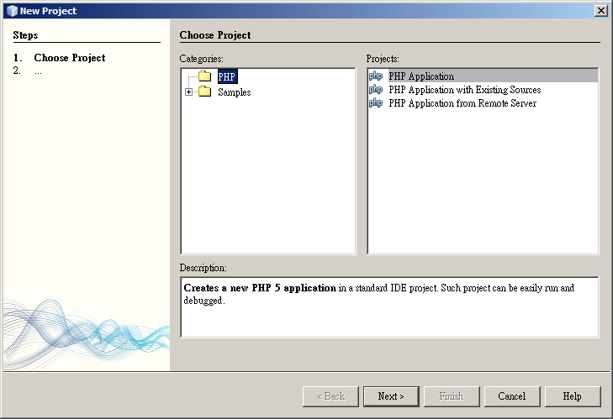Open Help for the wizard

tap(573, 396)
